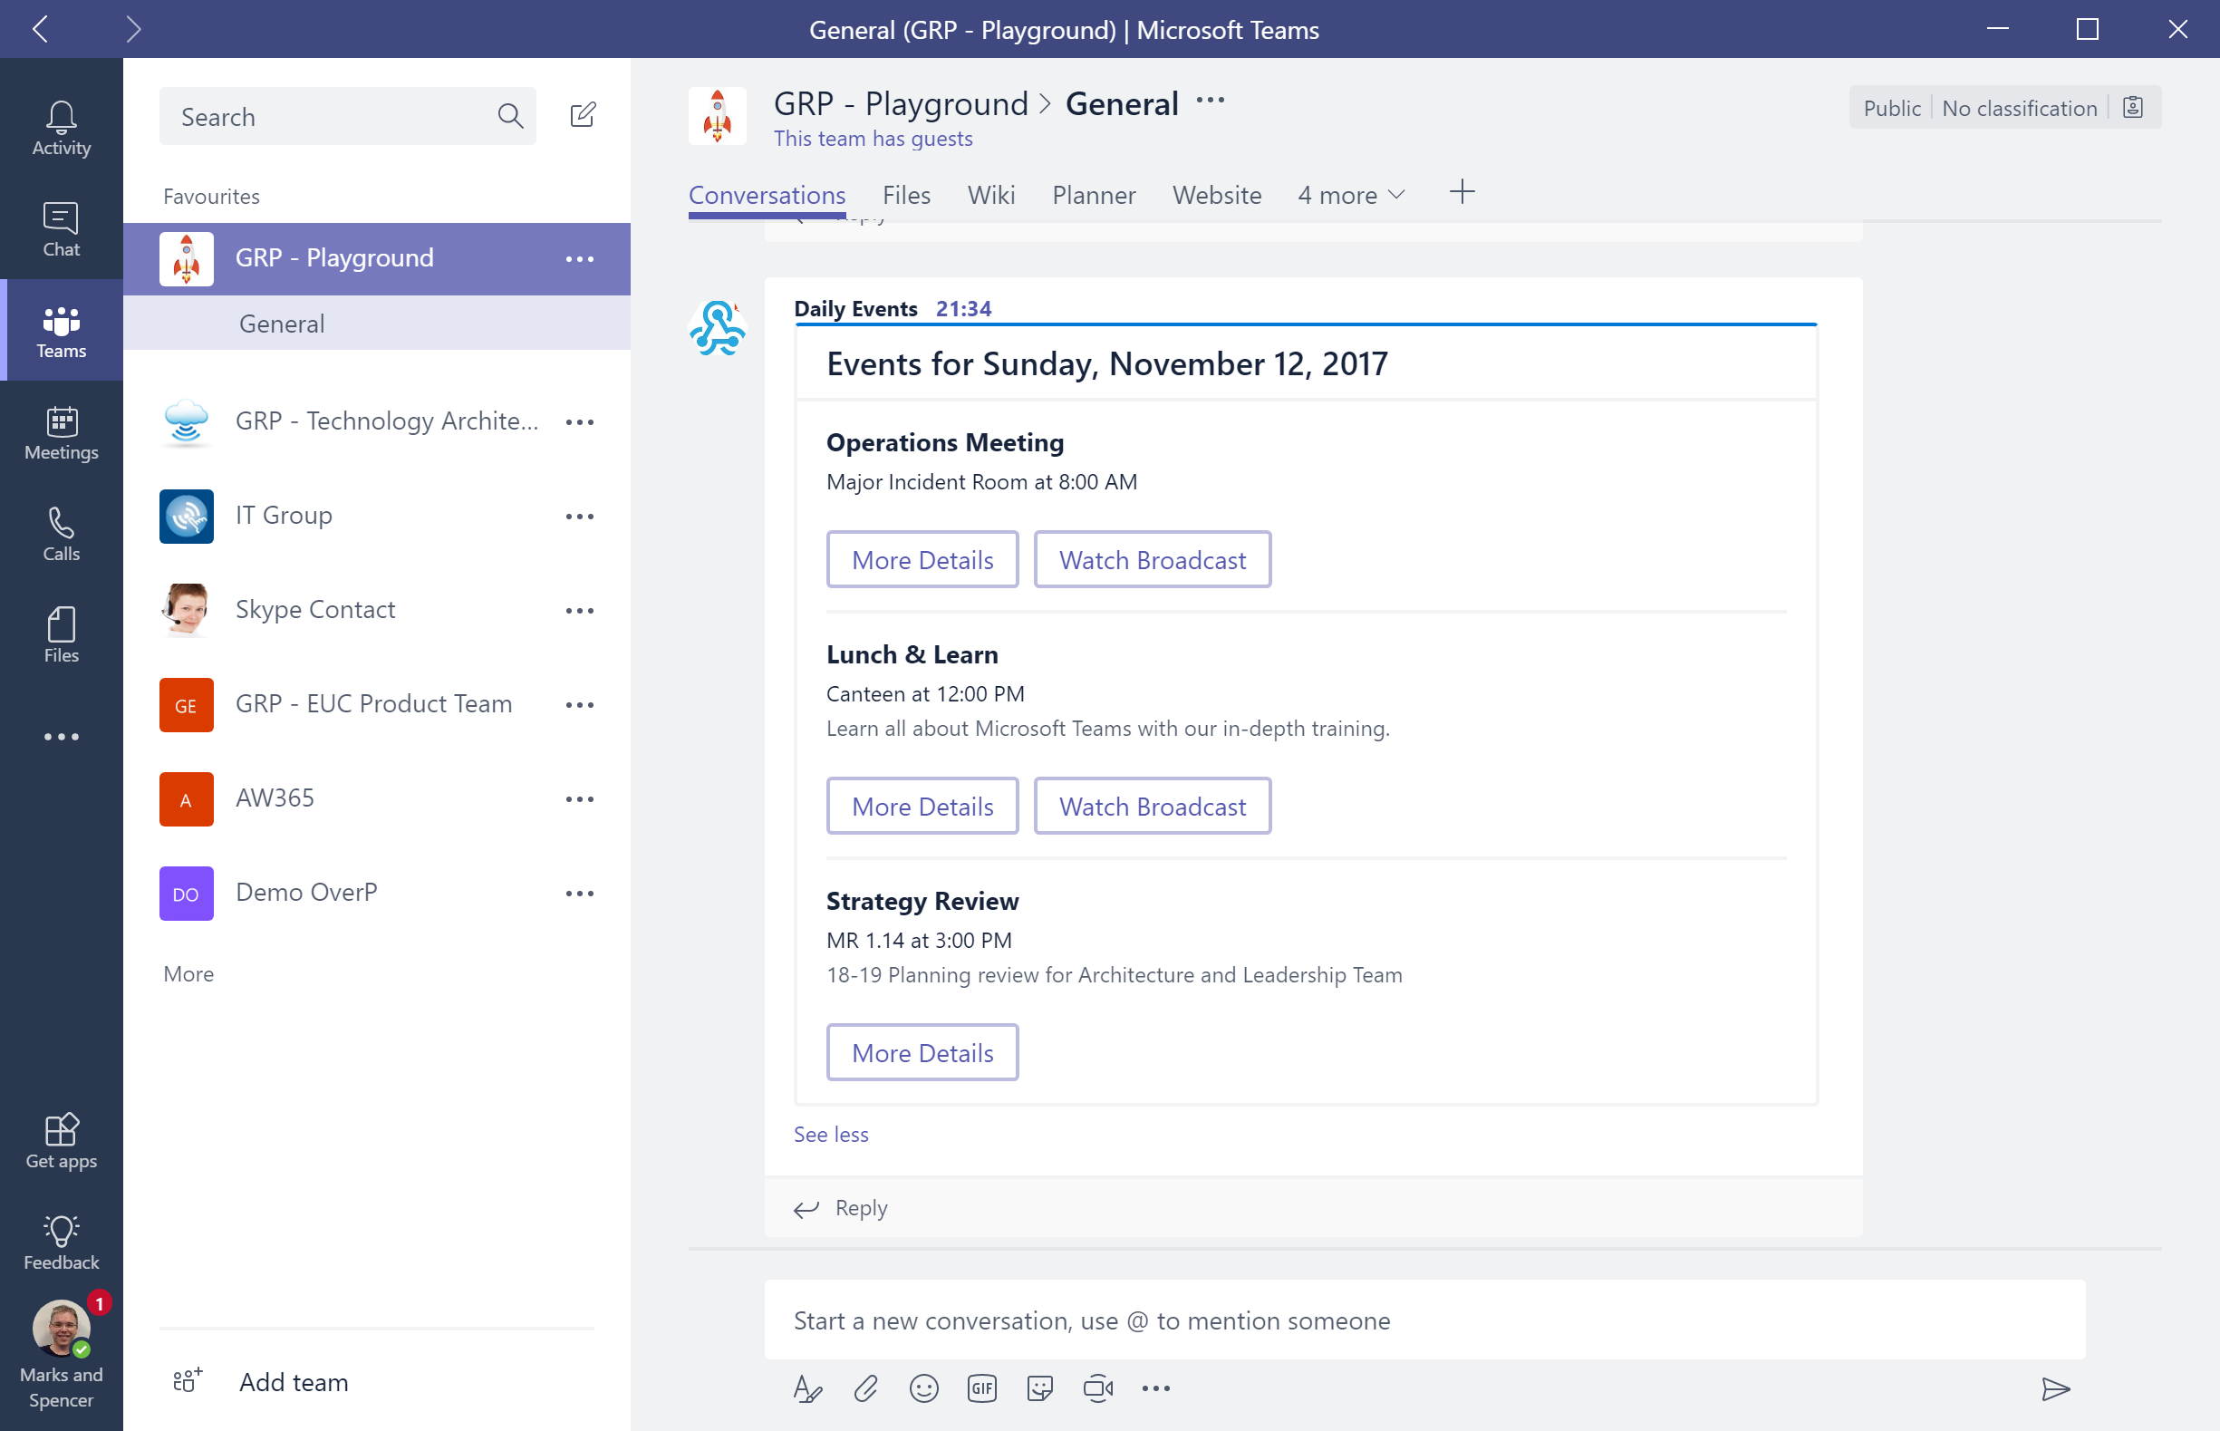The image size is (2220, 1431).
Task: Select the Demo OverP team
Action: 376,893
